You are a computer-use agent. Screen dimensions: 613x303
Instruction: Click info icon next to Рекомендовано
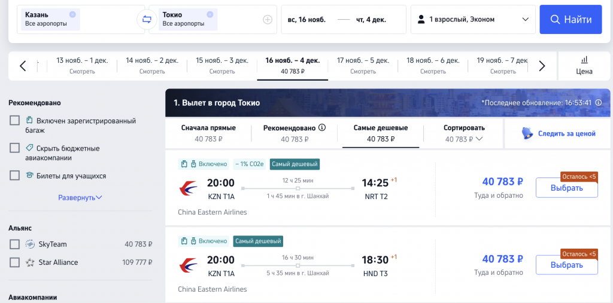pos(322,128)
